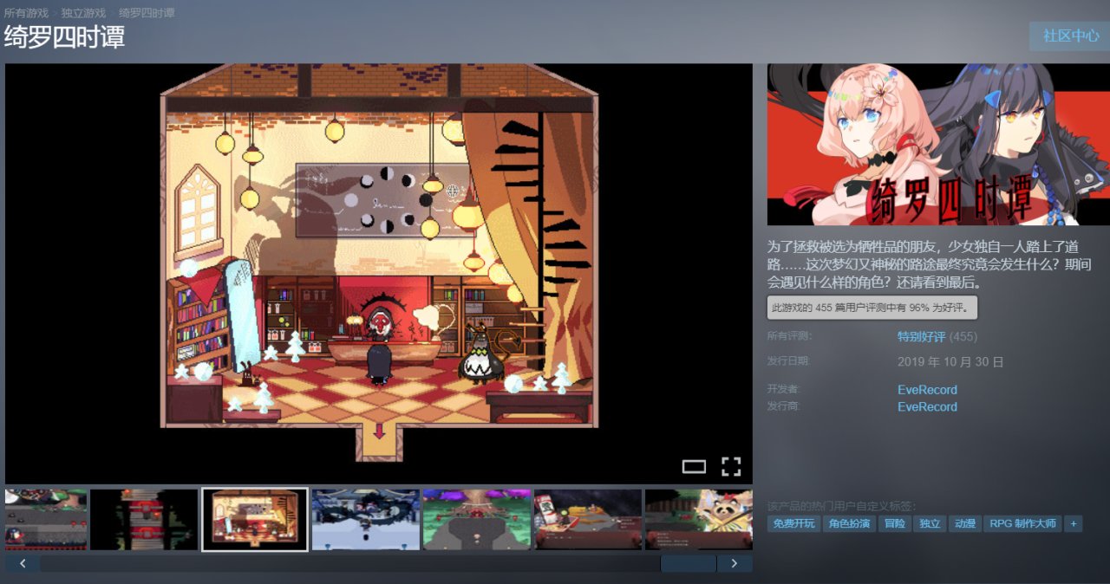
Task: Click the review count (455)
Action: pyautogui.click(x=963, y=336)
